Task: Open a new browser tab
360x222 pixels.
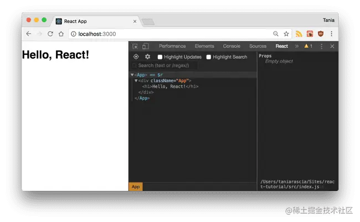Action: click(148, 22)
